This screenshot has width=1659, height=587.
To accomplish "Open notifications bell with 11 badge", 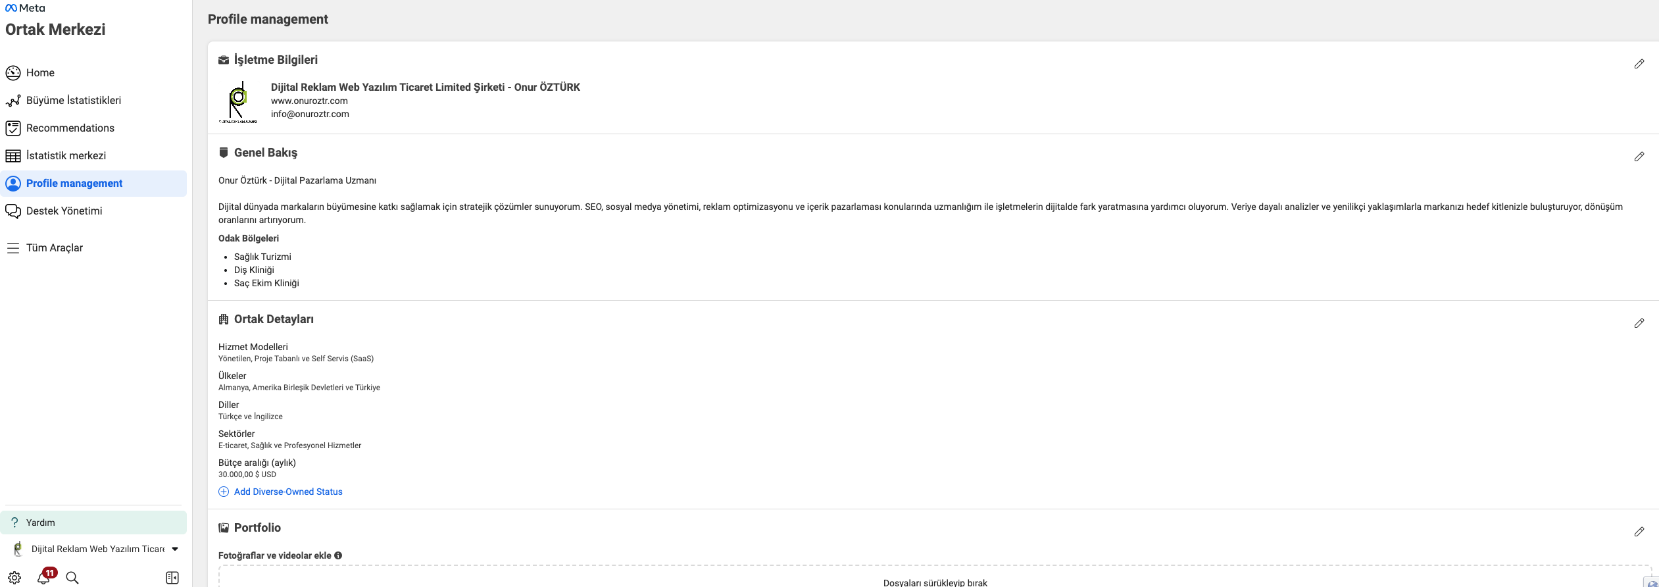I will pos(44,577).
